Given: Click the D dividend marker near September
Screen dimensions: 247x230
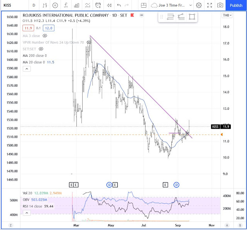Looking at the screenshot, I should [x=176, y=185].
